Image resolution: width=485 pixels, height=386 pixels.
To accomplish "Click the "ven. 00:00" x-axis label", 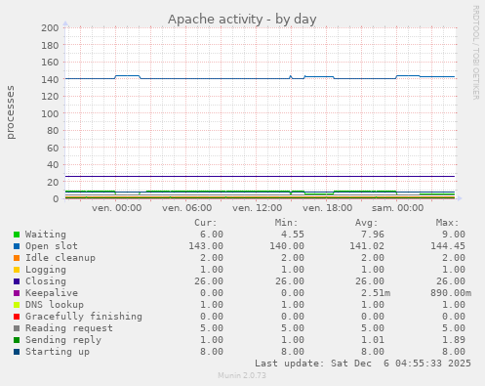I will [116, 208].
